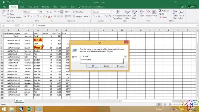Increase font size with large A icon
199x112 pixels.
pyautogui.click(x=48, y=12)
